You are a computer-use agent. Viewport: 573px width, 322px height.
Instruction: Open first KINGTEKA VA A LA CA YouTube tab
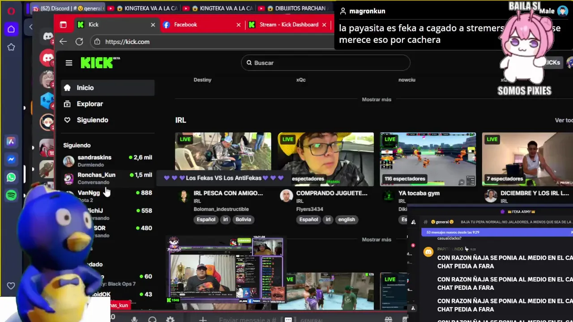(143, 8)
